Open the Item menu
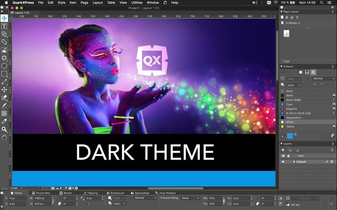 (x=73, y=3)
